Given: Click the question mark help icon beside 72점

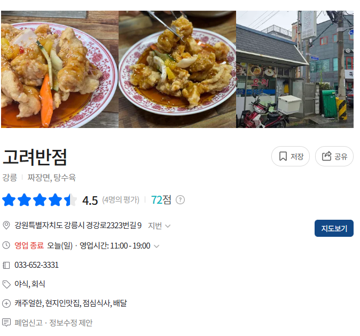Looking at the screenshot, I should pos(180,200).
